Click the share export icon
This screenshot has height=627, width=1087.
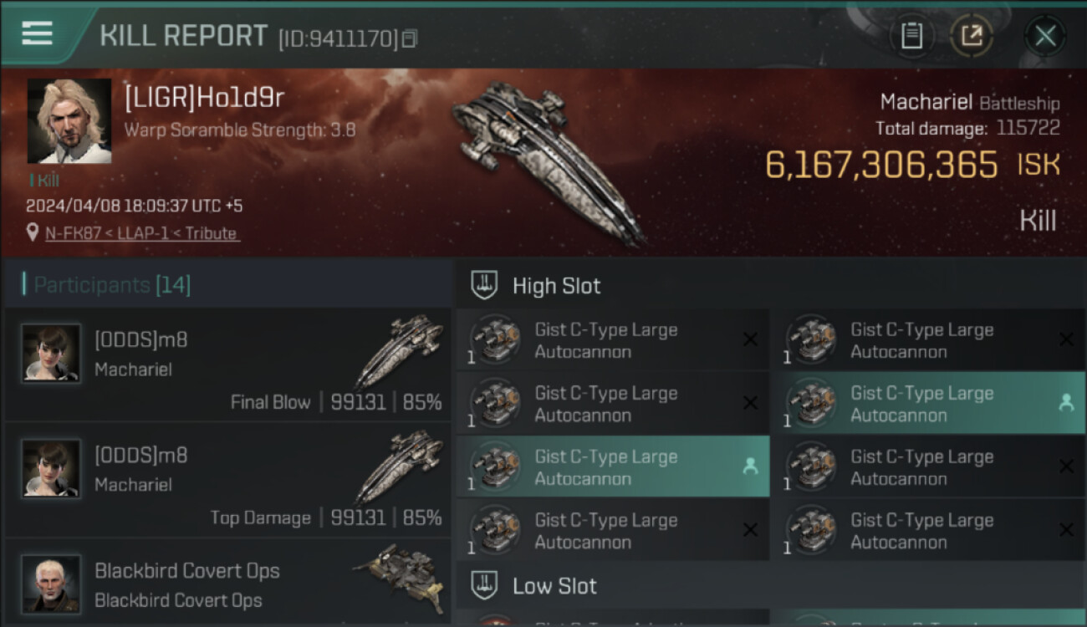[x=971, y=35]
